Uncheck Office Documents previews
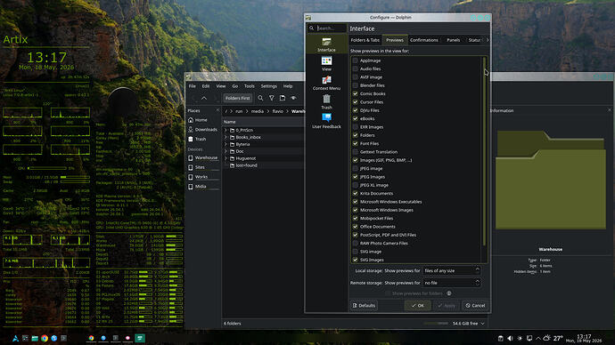This screenshot has height=345, width=615. coord(356,227)
